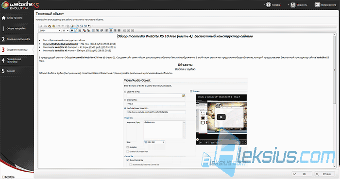Select Internet file radio in embedded image
Image resolution: width=340 pixels, height=179 pixels.
125,100
